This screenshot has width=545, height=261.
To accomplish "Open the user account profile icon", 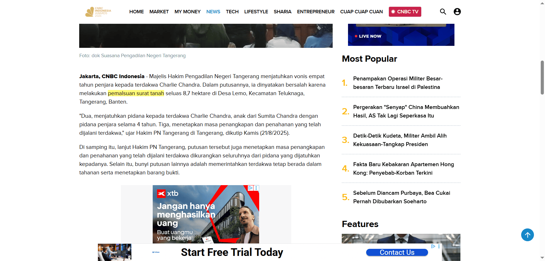I will click(457, 12).
